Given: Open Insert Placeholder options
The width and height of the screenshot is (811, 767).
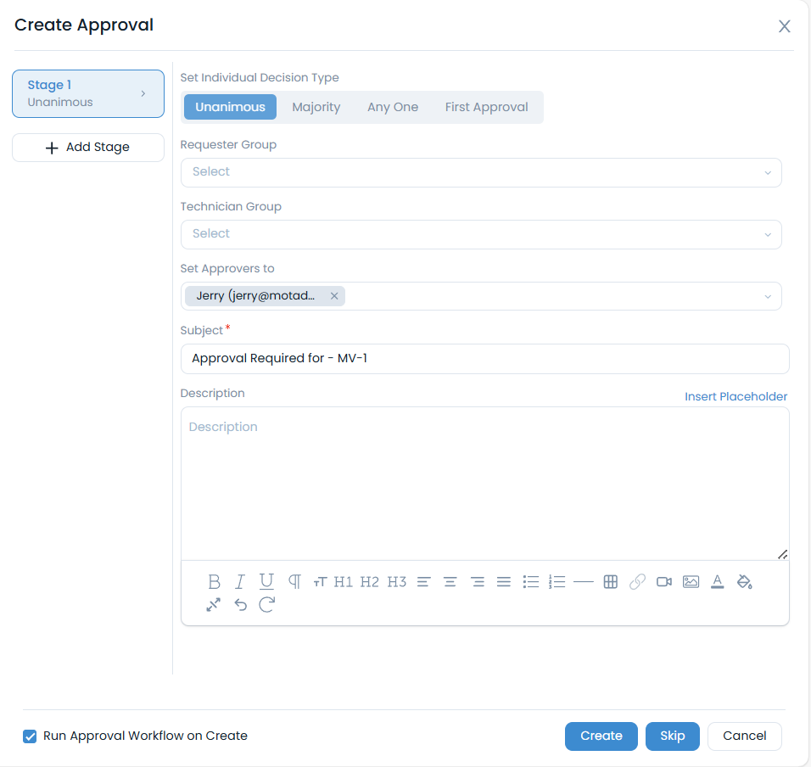Looking at the screenshot, I should (x=735, y=396).
